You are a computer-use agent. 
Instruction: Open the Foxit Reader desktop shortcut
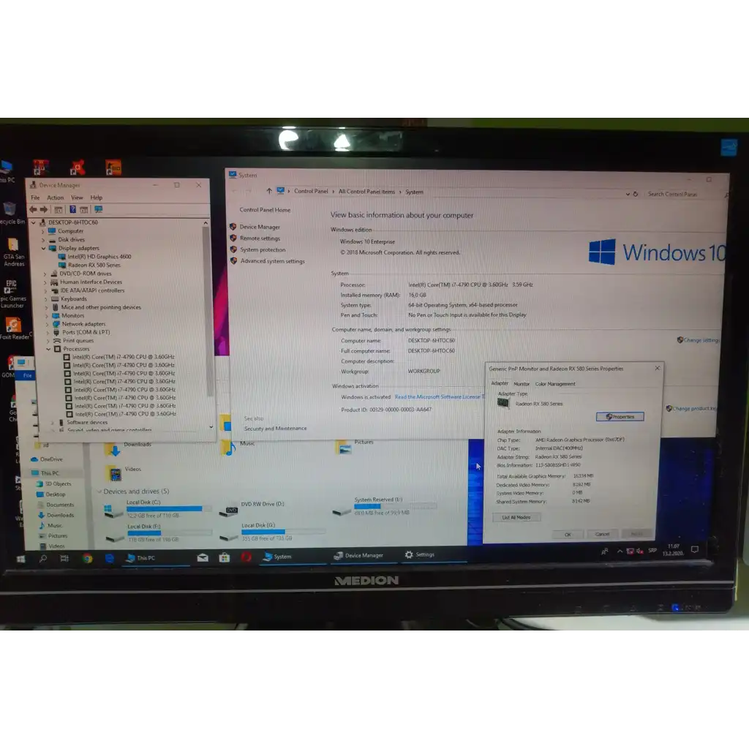[x=14, y=327]
